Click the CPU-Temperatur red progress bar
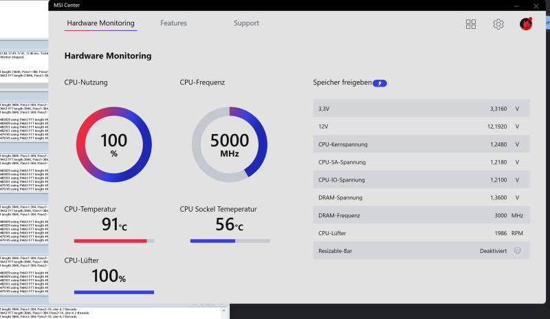Viewport: 550px width, 319px height. [x=114, y=241]
